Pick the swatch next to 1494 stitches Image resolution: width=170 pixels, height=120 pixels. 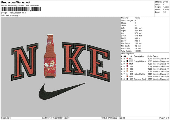[x=127, y=64]
